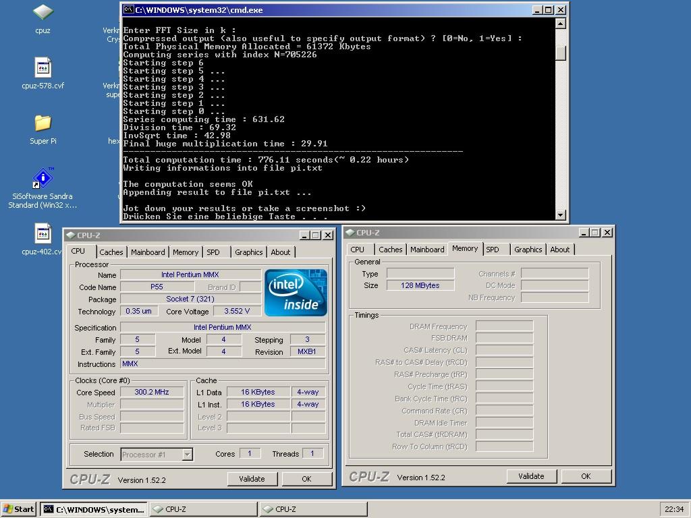Open About tab in right CPU-Z window
This screenshot has width=691, height=518.
(559, 250)
